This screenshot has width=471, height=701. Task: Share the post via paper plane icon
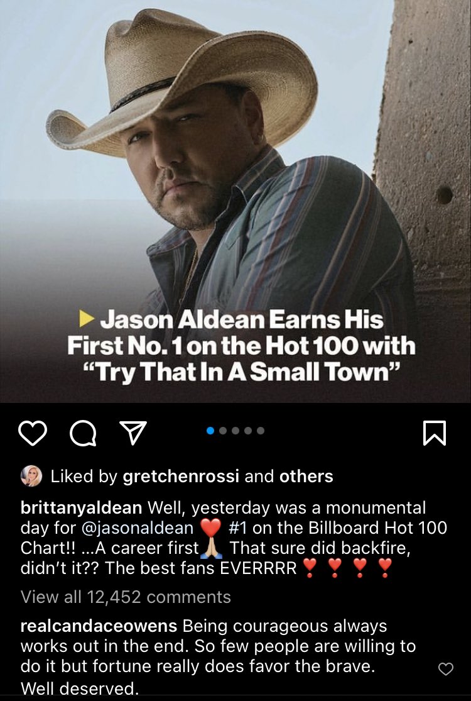click(x=133, y=433)
